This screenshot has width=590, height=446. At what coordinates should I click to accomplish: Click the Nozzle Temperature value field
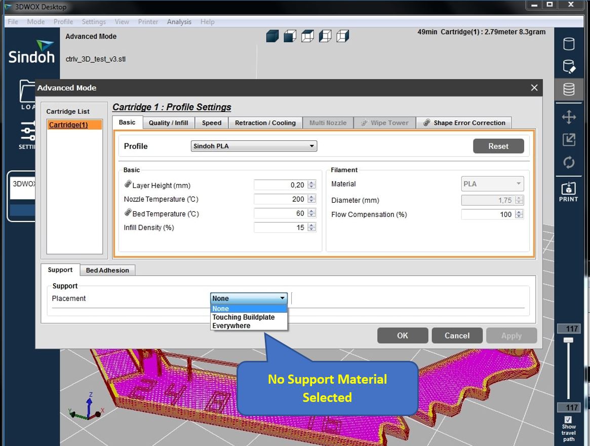pos(281,199)
